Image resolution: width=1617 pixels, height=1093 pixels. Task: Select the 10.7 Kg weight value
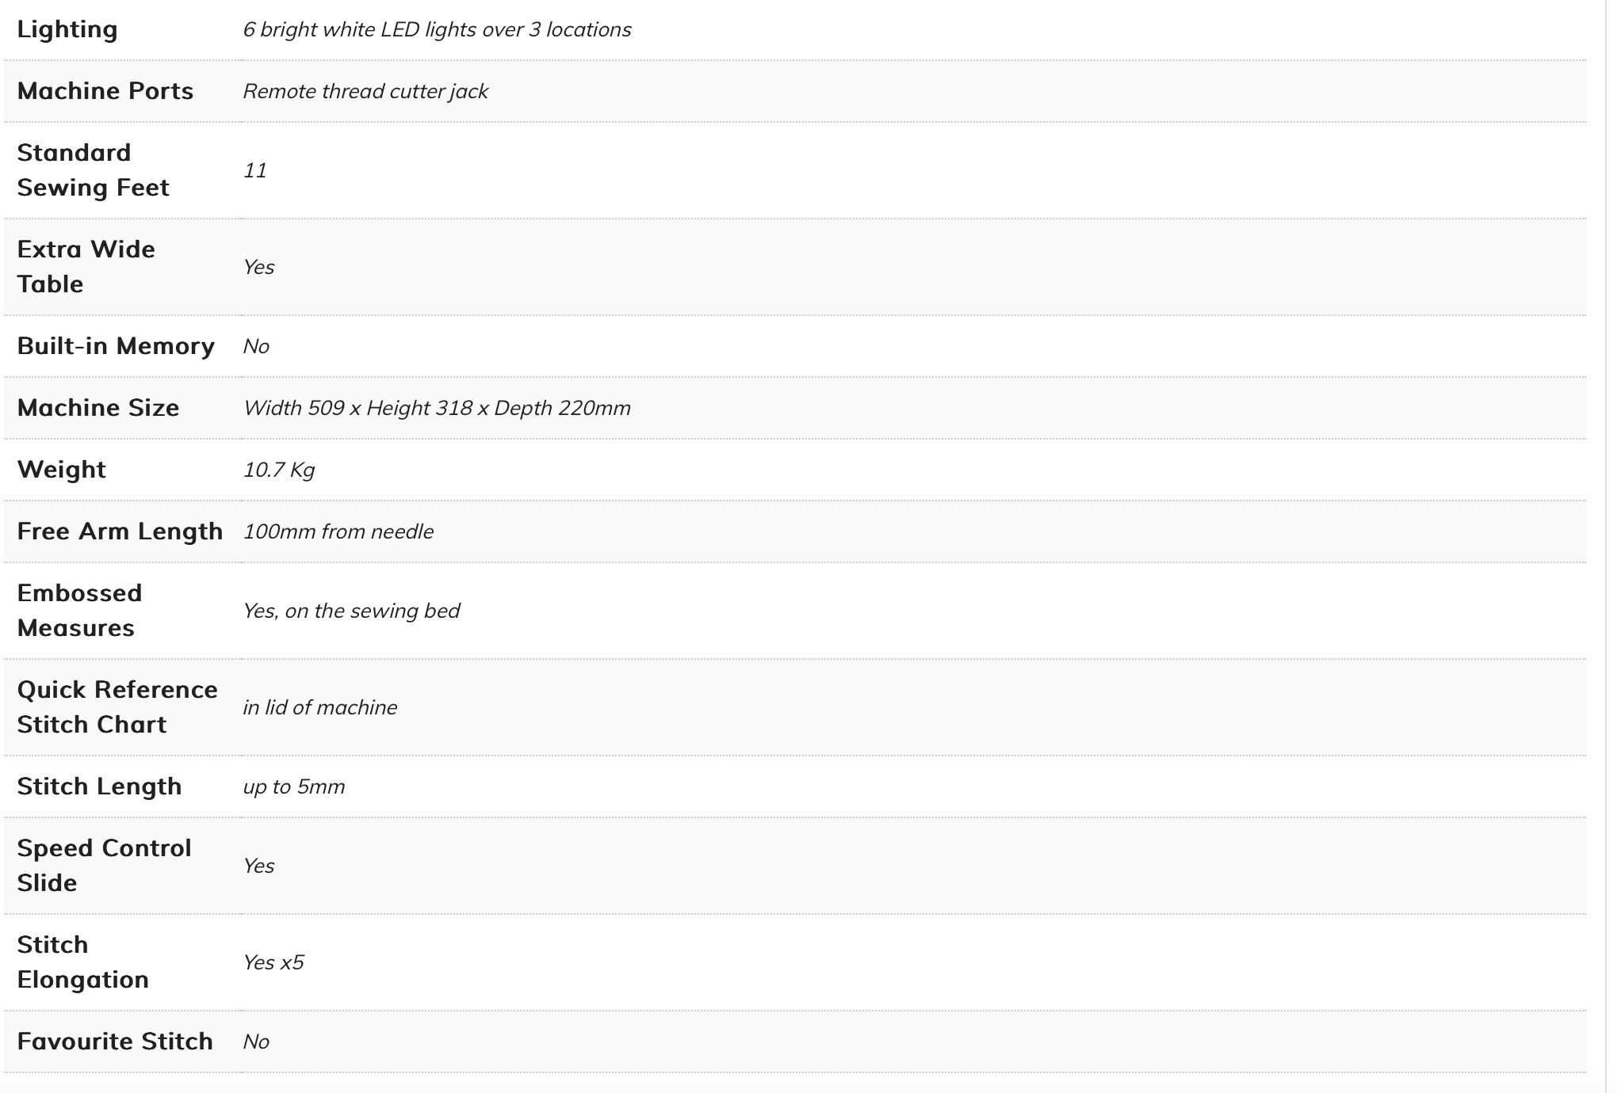point(279,470)
